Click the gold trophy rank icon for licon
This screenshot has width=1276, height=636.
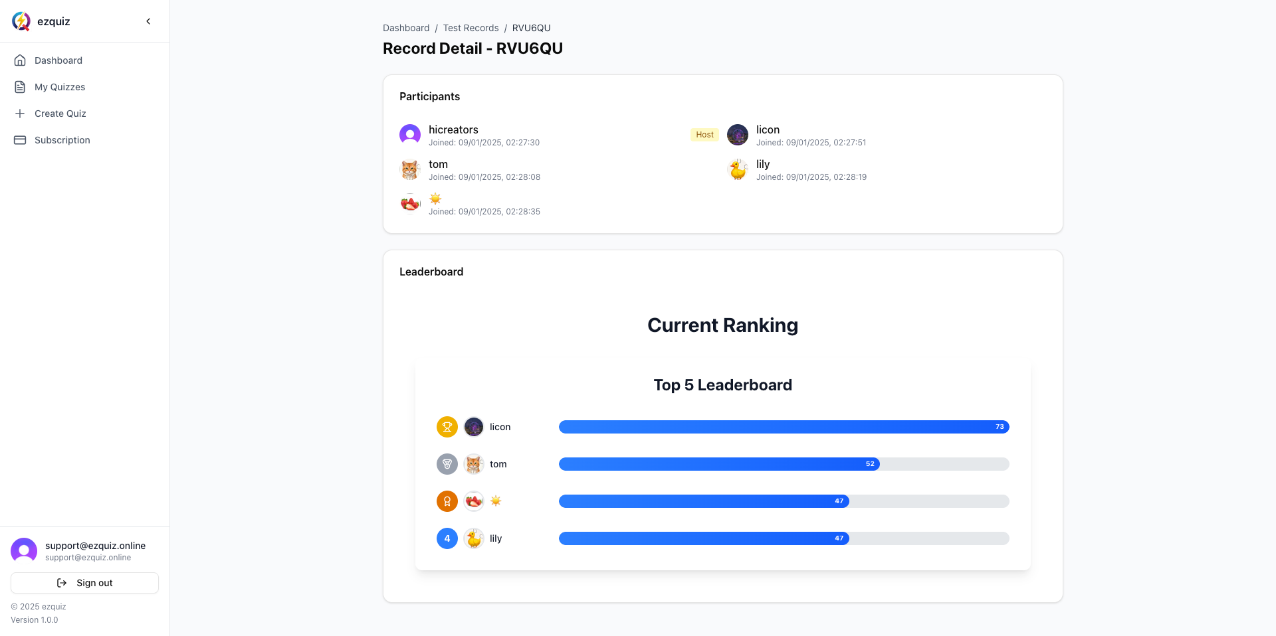coord(447,427)
